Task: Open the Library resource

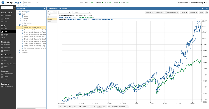Action: tap(5, 77)
